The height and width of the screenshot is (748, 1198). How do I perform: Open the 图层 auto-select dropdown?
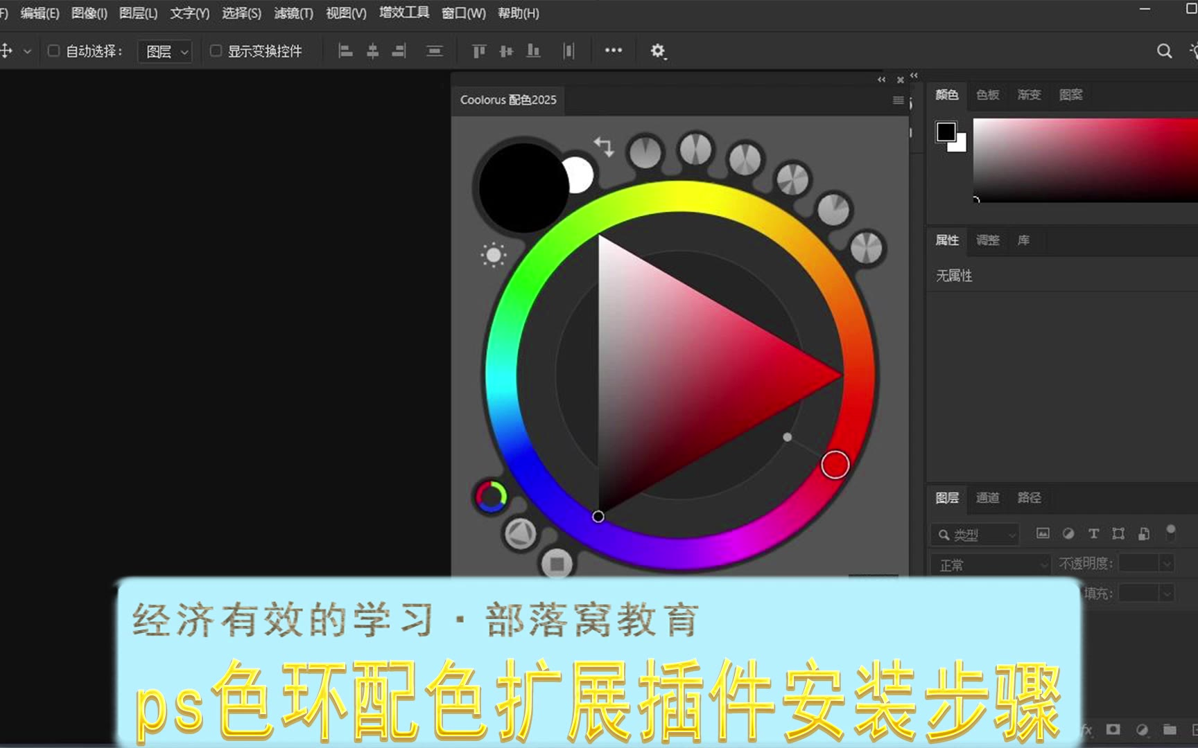click(x=165, y=51)
